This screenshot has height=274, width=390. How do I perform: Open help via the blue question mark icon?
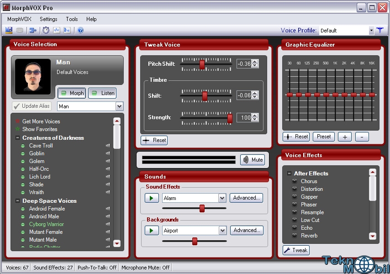(x=80, y=30)
